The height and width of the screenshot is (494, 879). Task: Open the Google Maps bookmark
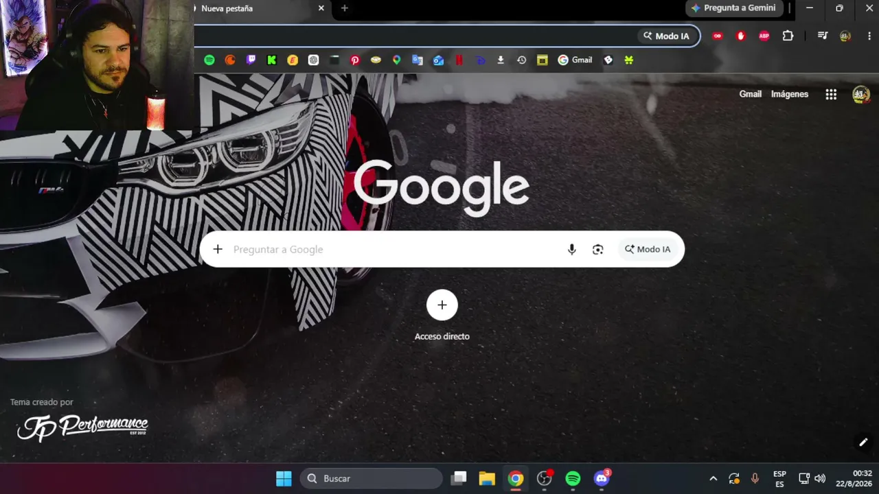[x=396, y=60]
